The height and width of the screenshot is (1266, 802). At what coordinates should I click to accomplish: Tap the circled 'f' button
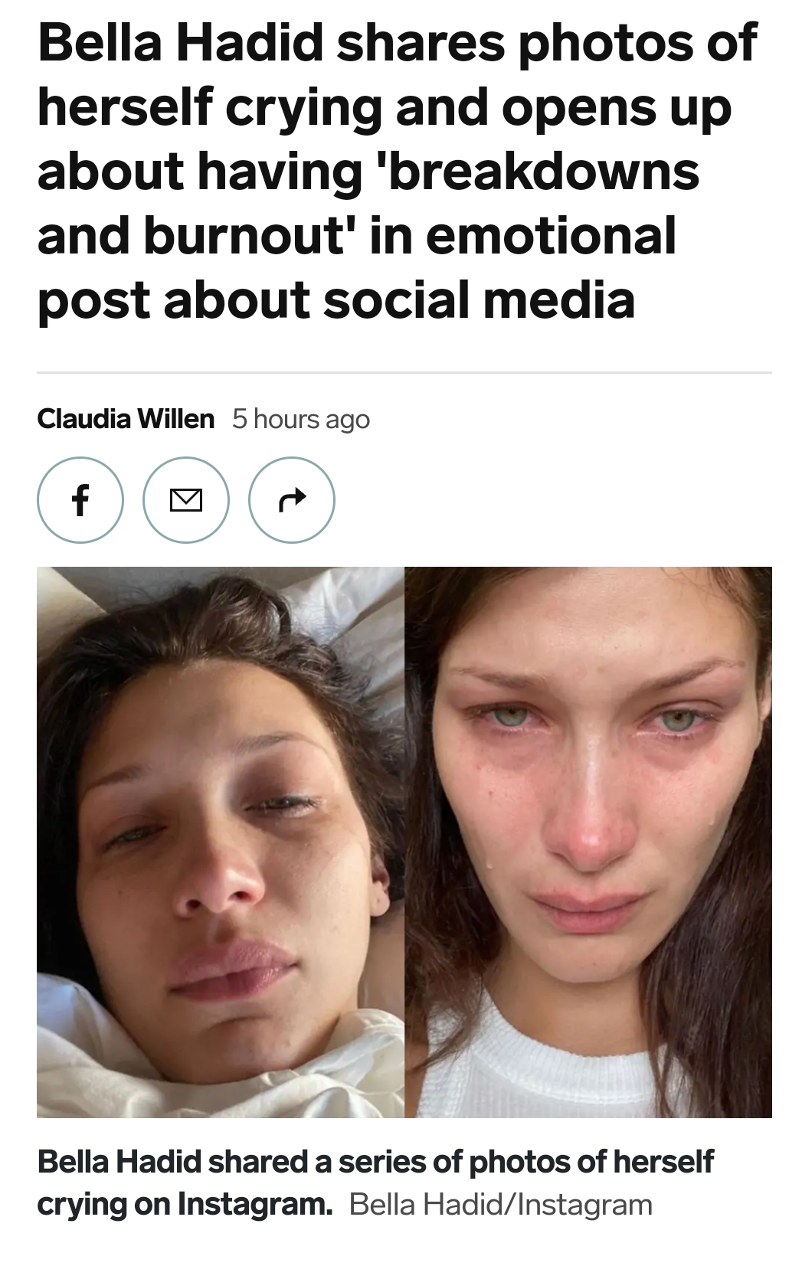click(x=80, y=500)
